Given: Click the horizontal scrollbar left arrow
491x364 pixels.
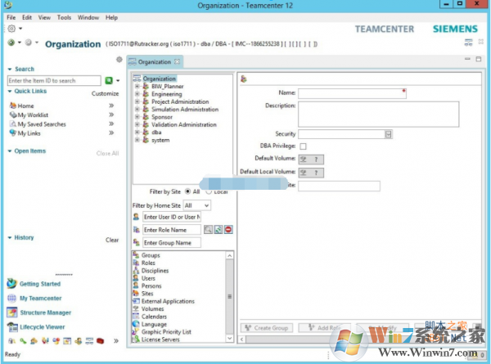Looking at the screenshot, I should [x=241, y=339].
